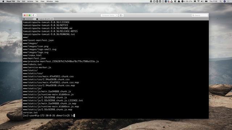Click the line 'www/robots.txt'
Screen dimensions: 232x130
coord(32,64)
